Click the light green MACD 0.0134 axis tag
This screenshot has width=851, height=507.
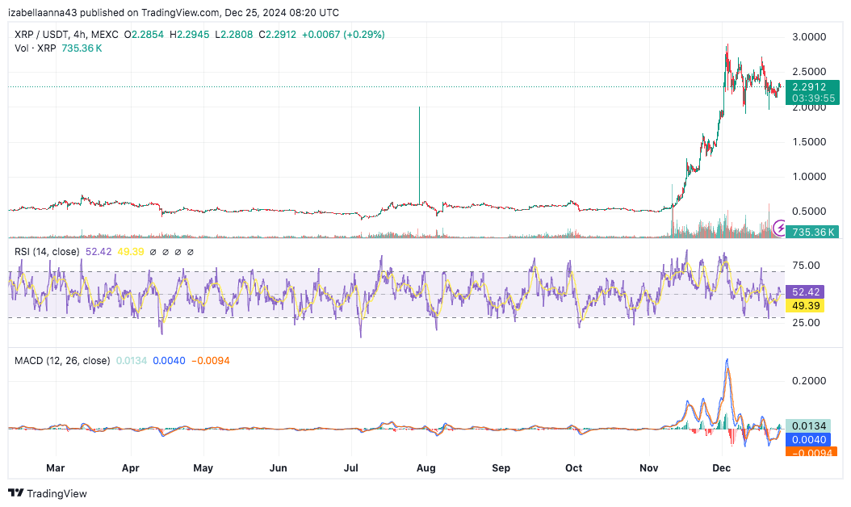pos(809,425)
